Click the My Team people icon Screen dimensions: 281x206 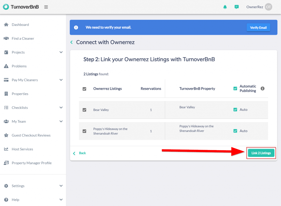(6, 121)
